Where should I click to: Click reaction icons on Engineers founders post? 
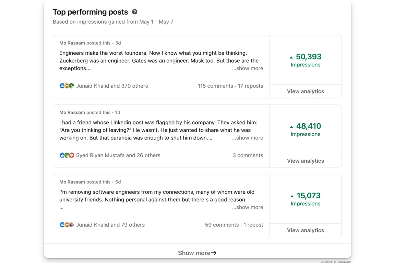tap(67, 86)
